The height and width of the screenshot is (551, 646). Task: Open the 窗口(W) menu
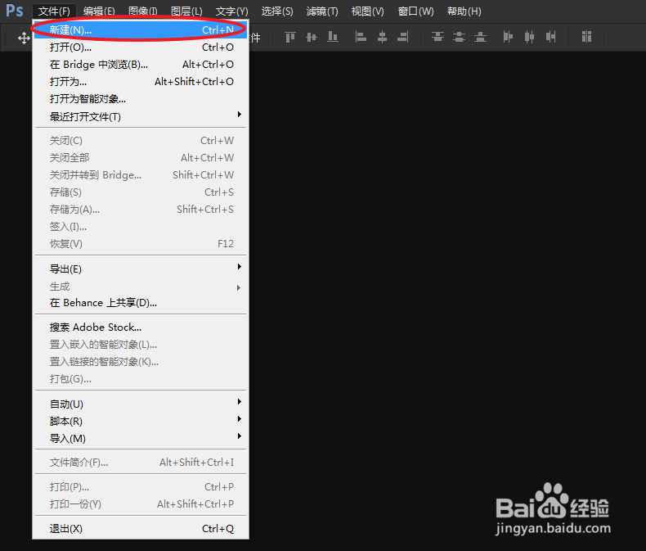pyautogui.click(x=415, y=11)
